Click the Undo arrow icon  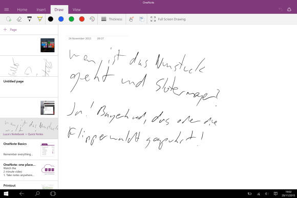tap(280, 9)
